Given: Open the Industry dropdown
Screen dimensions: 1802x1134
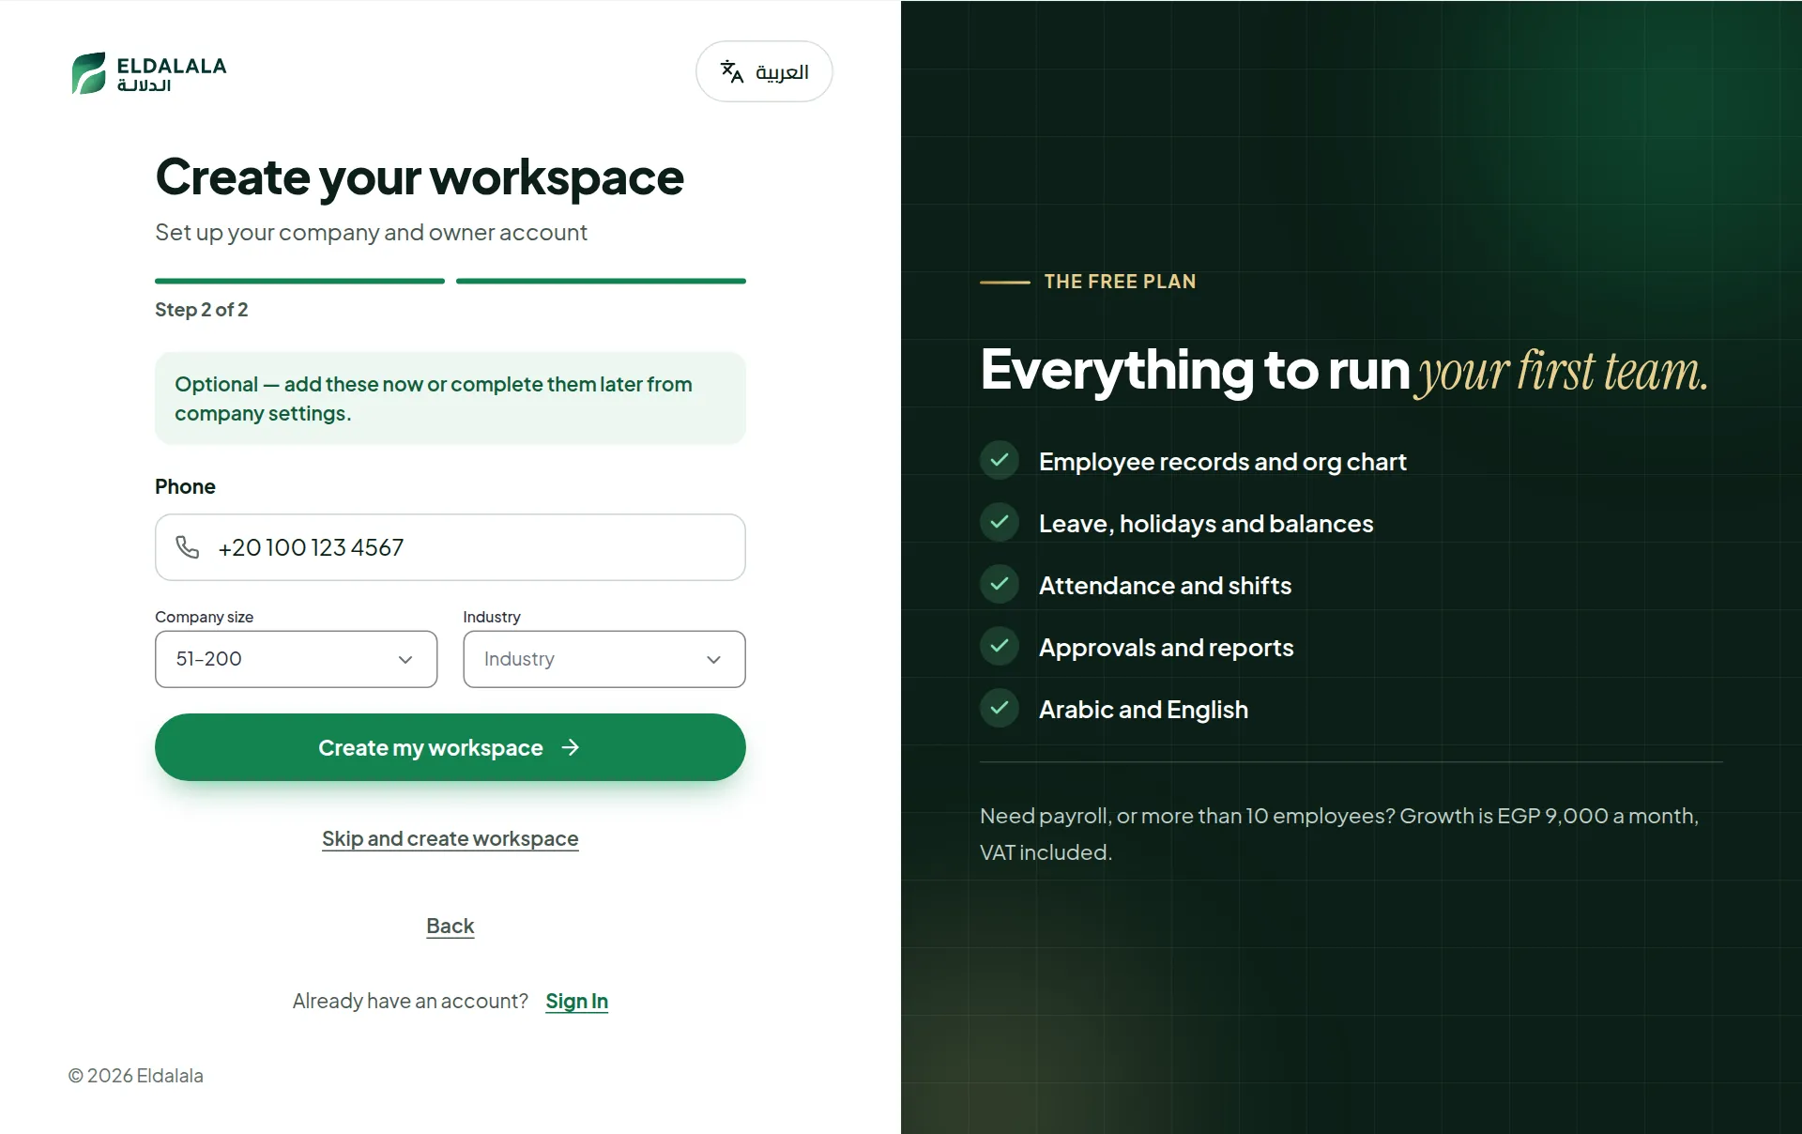Looking at the screenshot, I should point(604,659).
